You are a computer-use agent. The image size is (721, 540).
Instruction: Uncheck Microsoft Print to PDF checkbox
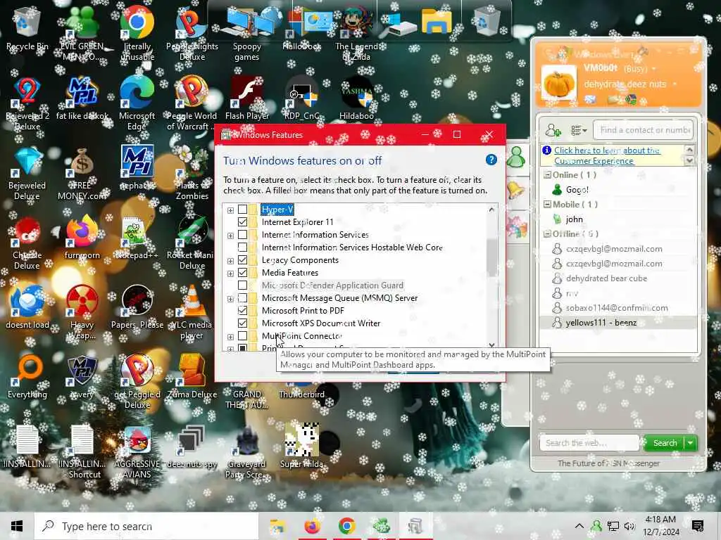[242, 310]
